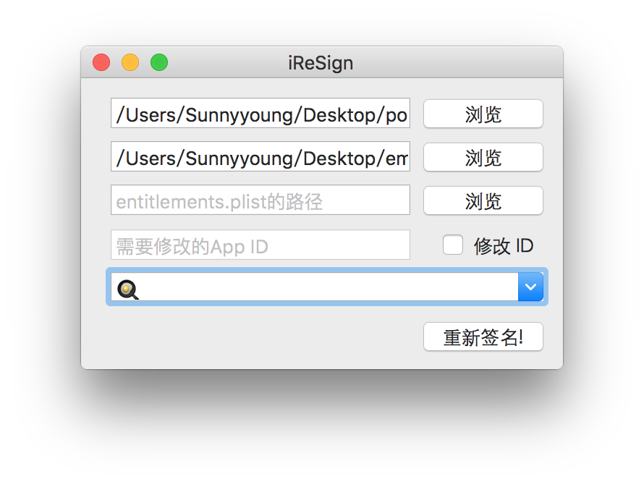644x485 pixels.
Task: Click the 需要修改的App ID text field
Action: pos(260,245)
